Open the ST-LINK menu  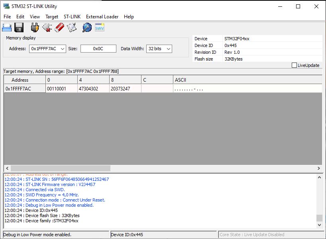[x=72, y=17]
